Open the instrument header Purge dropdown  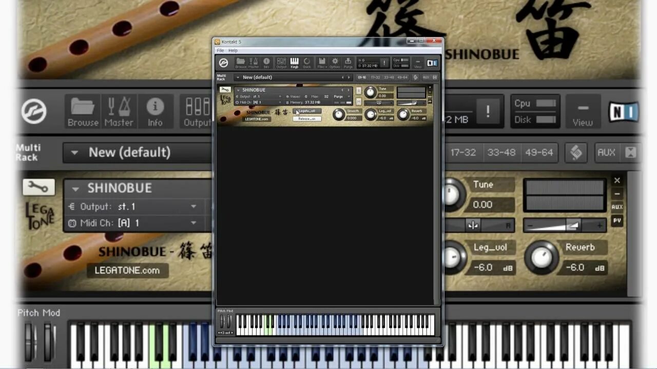pos(341,96)
